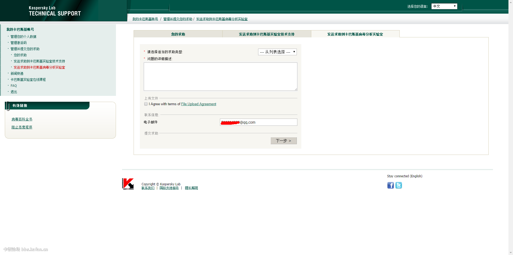Open 我的卡巴斯基帐号 breadcrumb link
This screenshot has width=513, height=255.
[145, 19]
